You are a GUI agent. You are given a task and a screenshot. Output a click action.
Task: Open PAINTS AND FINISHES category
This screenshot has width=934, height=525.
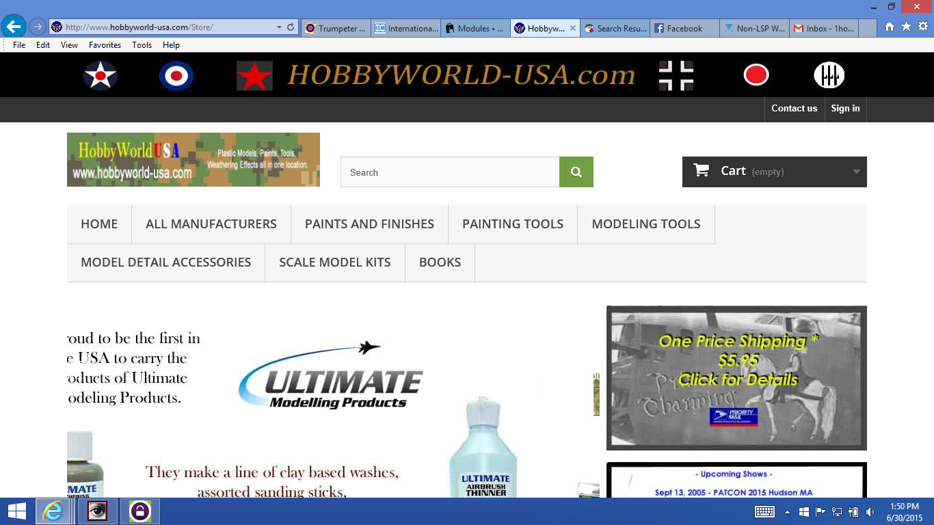(x=369, y=224)
